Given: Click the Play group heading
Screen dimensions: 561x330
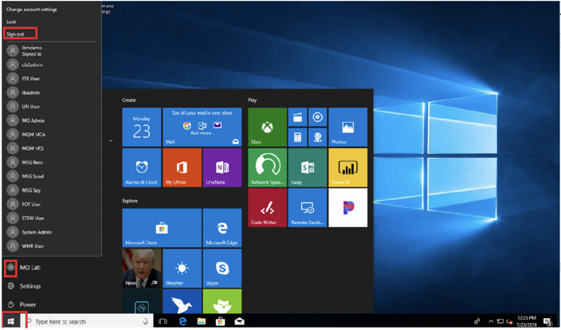Looking at the screenshot, I should (253, 100).
